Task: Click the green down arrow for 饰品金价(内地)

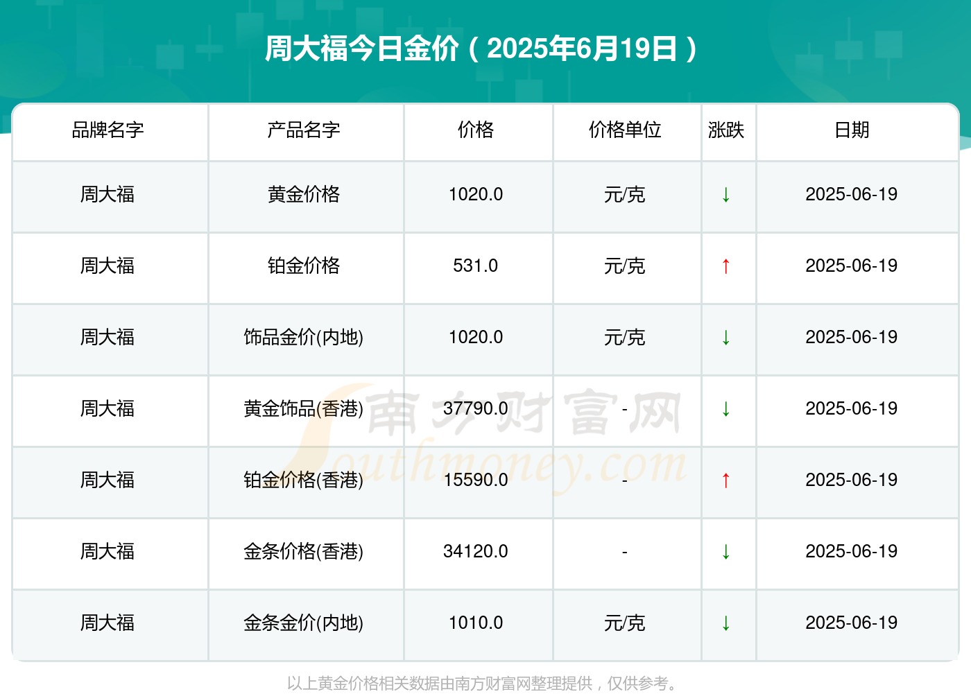Action: pyautogui.click(x=725, y=338)
